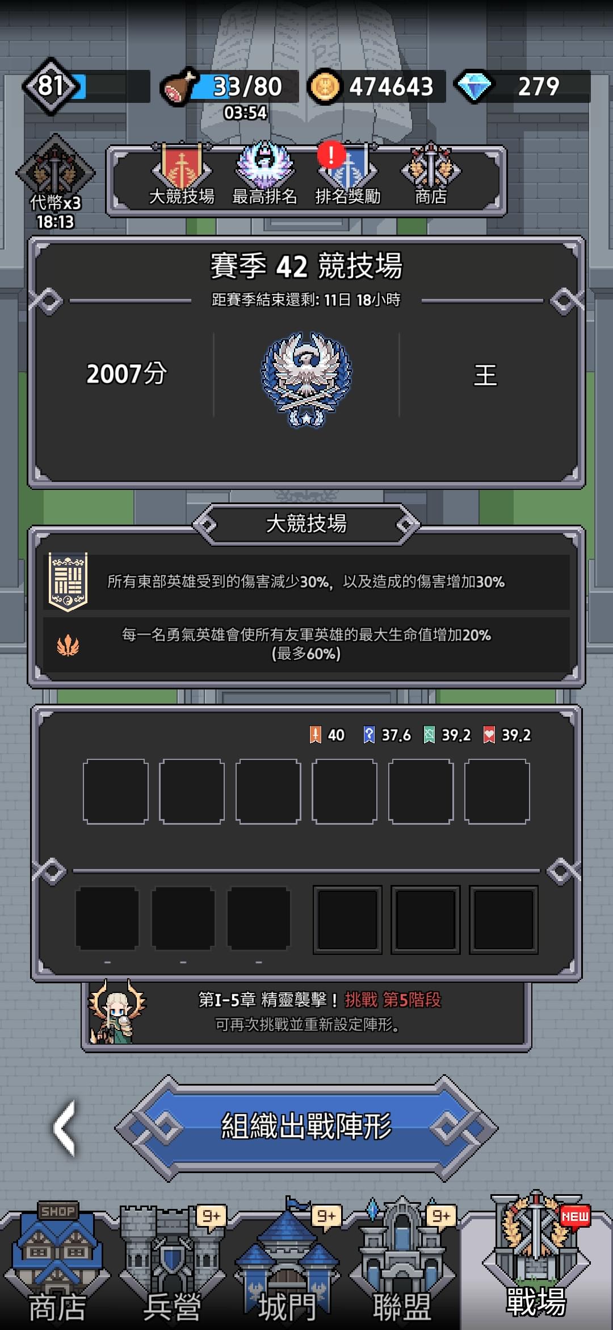
Task: Tap the gold coin currency icon
Action: pos(325,87)
